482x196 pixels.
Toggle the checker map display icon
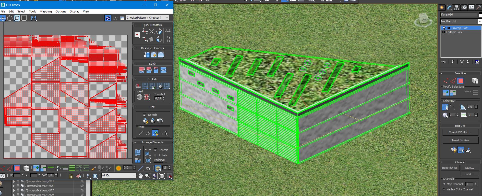[x=108, y=18]
